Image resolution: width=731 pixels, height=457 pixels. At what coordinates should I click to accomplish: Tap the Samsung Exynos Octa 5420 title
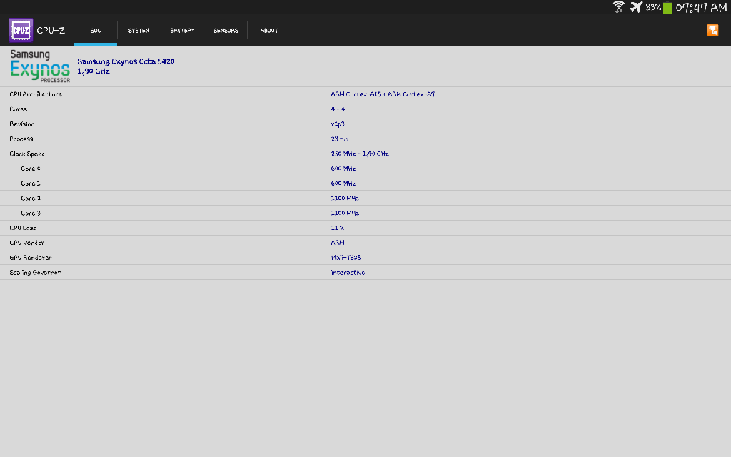[126, 61]
